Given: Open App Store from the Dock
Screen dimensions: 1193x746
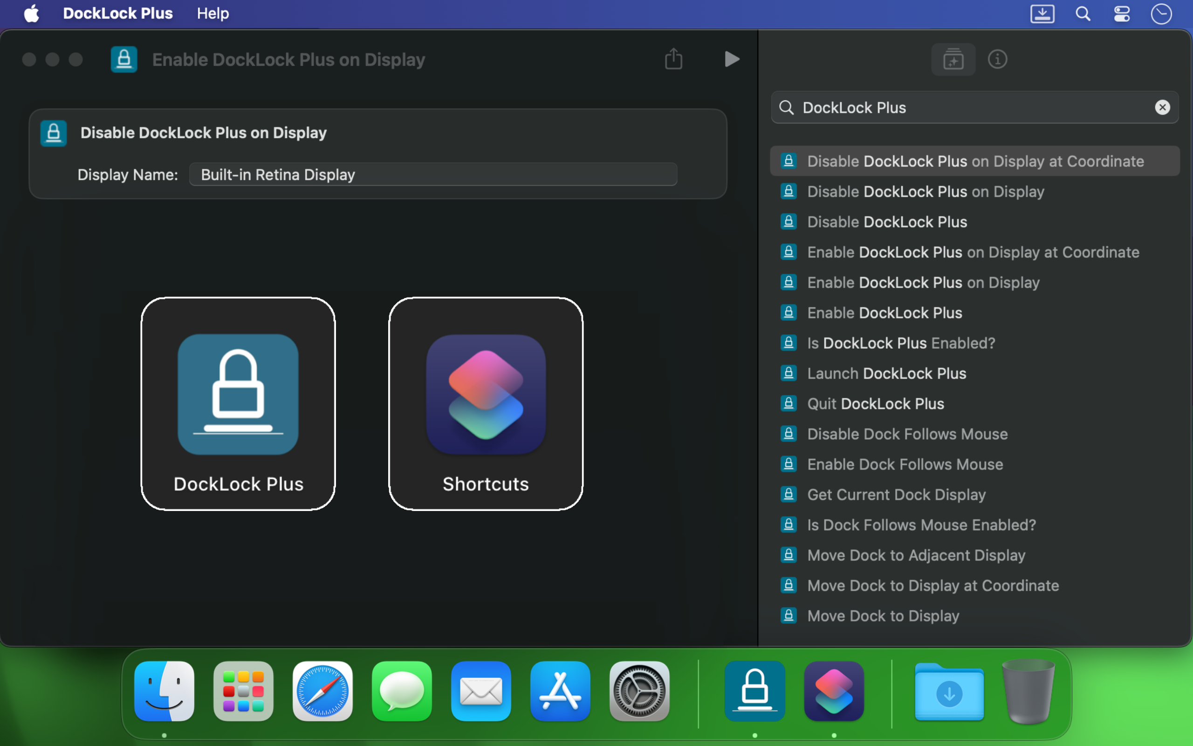Looking at the screenshot, I should pyautogui.click(x=561, y=691).
